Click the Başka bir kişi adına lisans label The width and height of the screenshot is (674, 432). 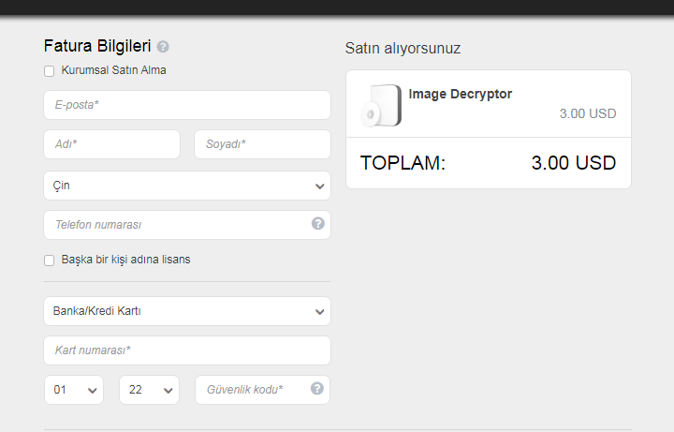tap(125, 260)
